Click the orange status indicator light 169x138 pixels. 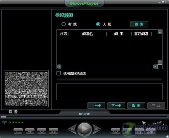22,122
